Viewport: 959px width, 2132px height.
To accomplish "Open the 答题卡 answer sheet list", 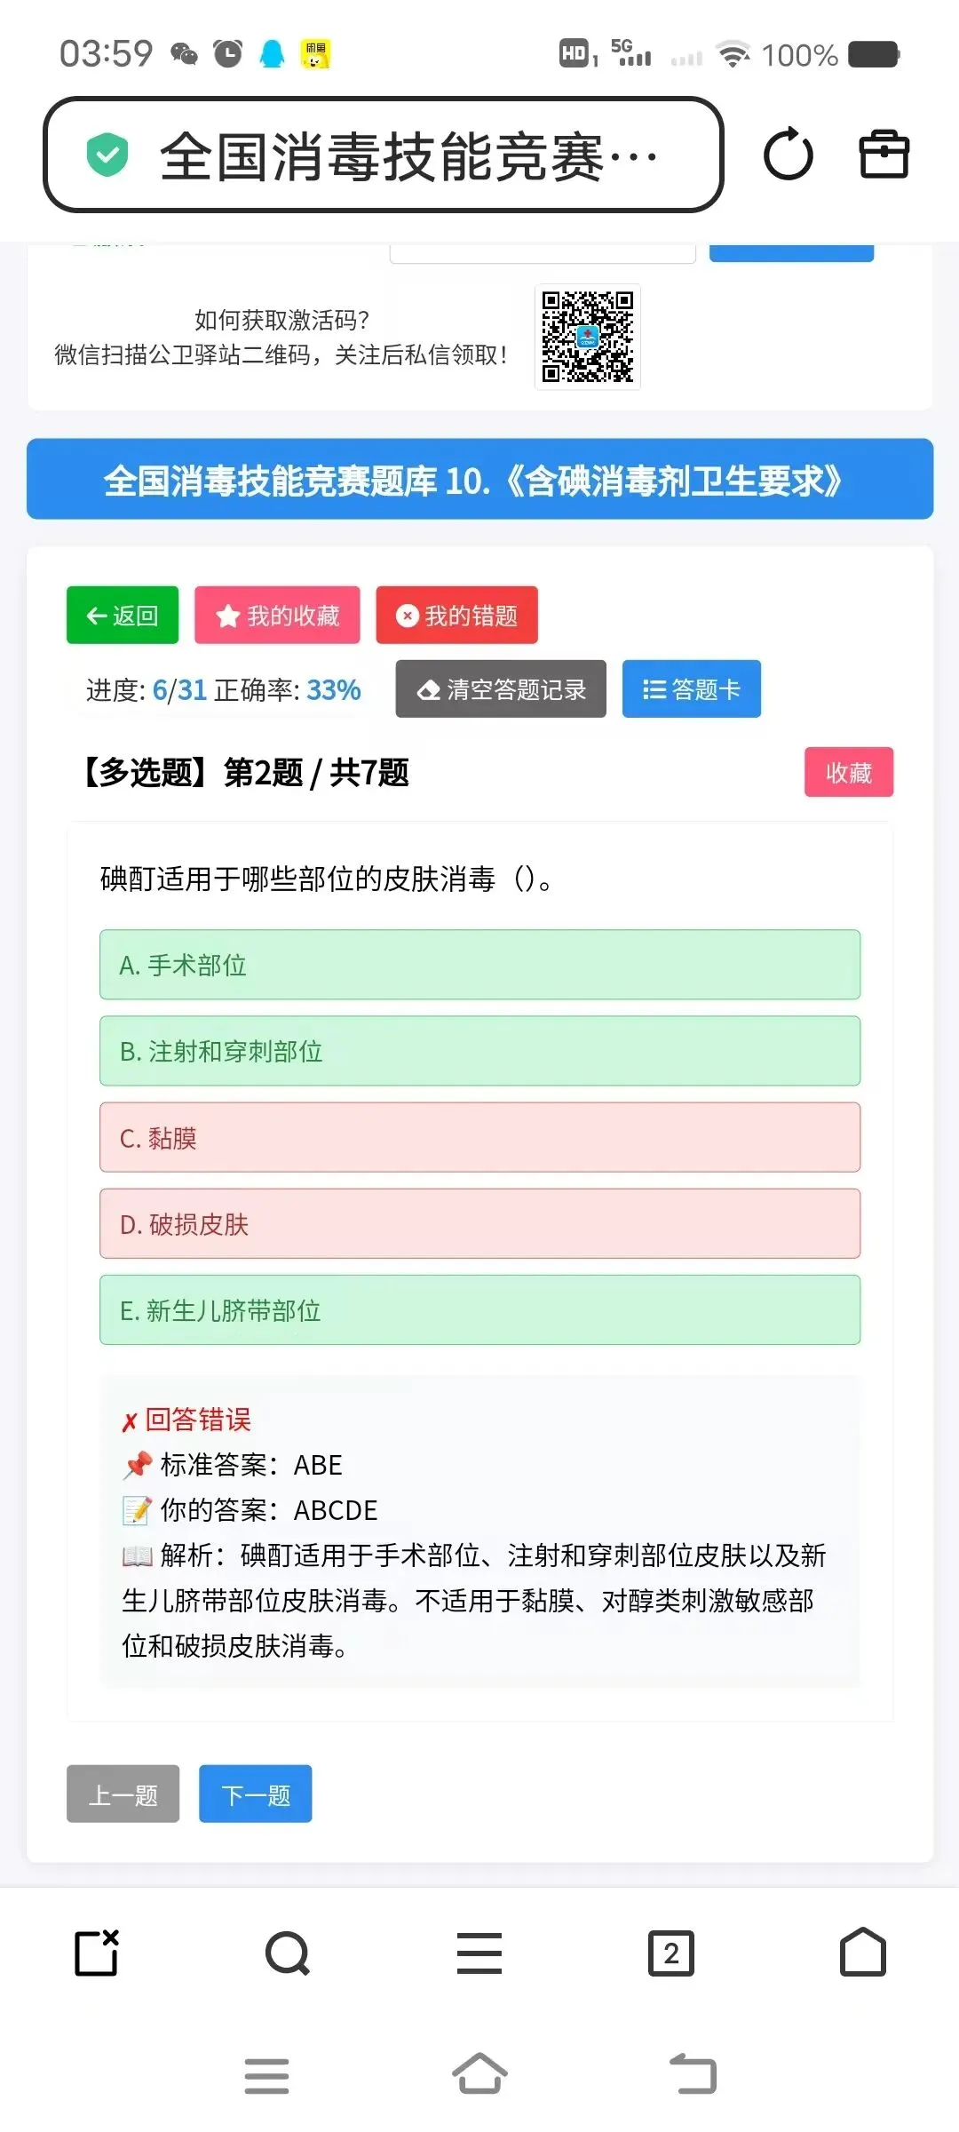I will (x=692, y=688).
